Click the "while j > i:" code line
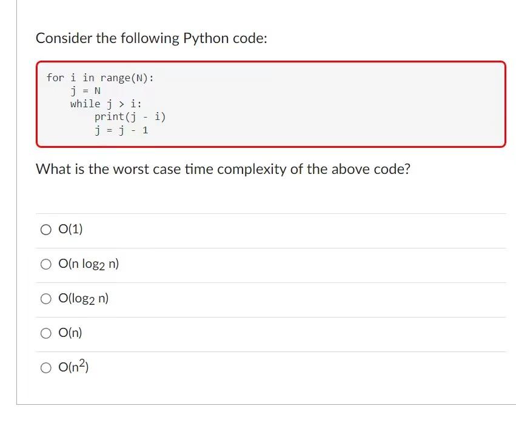516x423 pixels. 106,104
